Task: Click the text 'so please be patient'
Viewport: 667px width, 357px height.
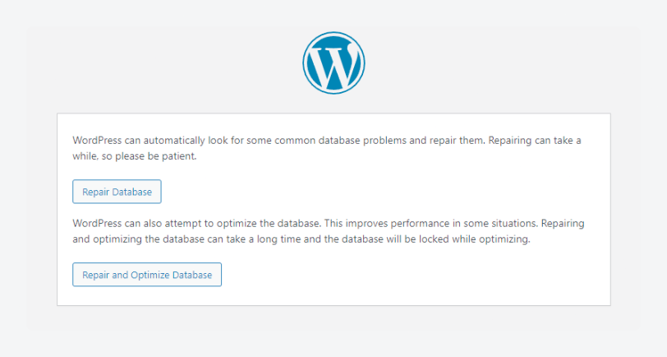Action: [x=149, y=156]
